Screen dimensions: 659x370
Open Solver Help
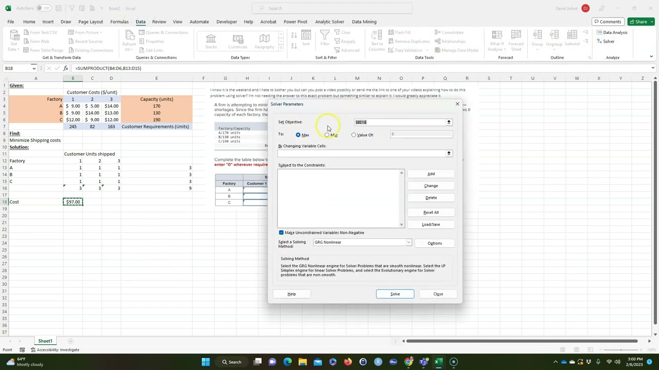[x=291, y=294]
